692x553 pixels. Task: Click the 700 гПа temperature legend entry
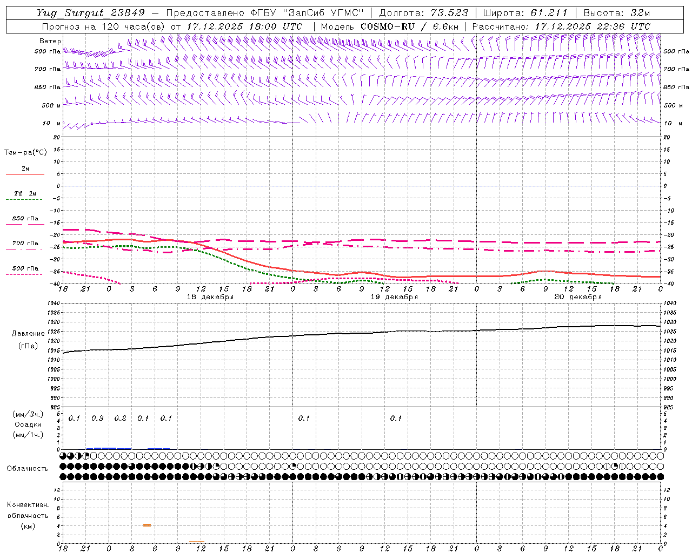25,246
